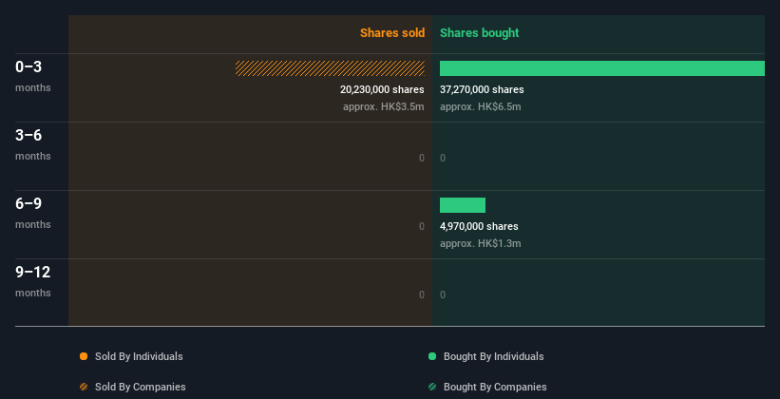Click the green bought bar for 0–3 months
The height and width of the screenshot is (399, 780).
(602, 68)
